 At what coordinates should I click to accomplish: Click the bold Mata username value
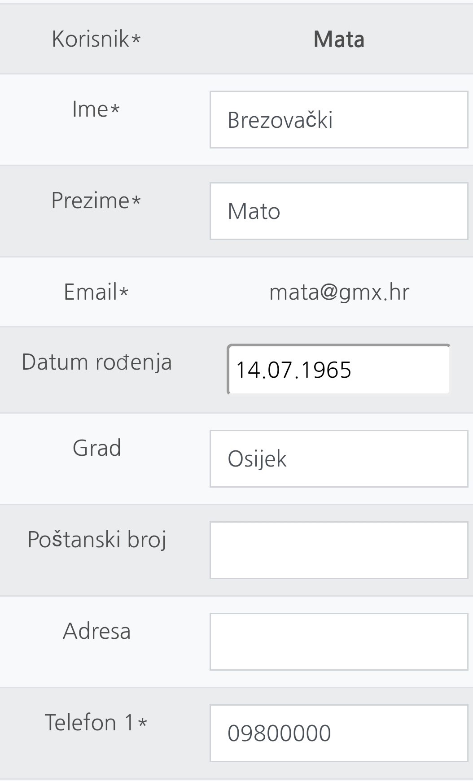(339, 39)
